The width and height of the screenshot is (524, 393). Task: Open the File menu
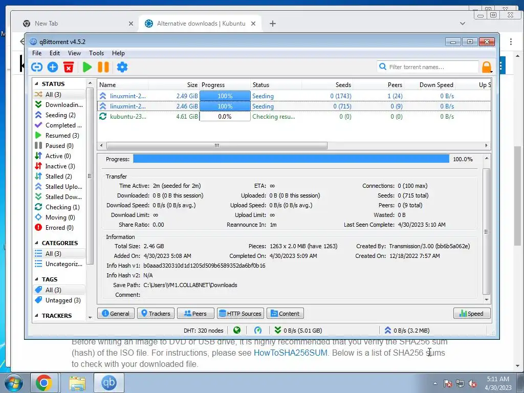click(37, 53)
